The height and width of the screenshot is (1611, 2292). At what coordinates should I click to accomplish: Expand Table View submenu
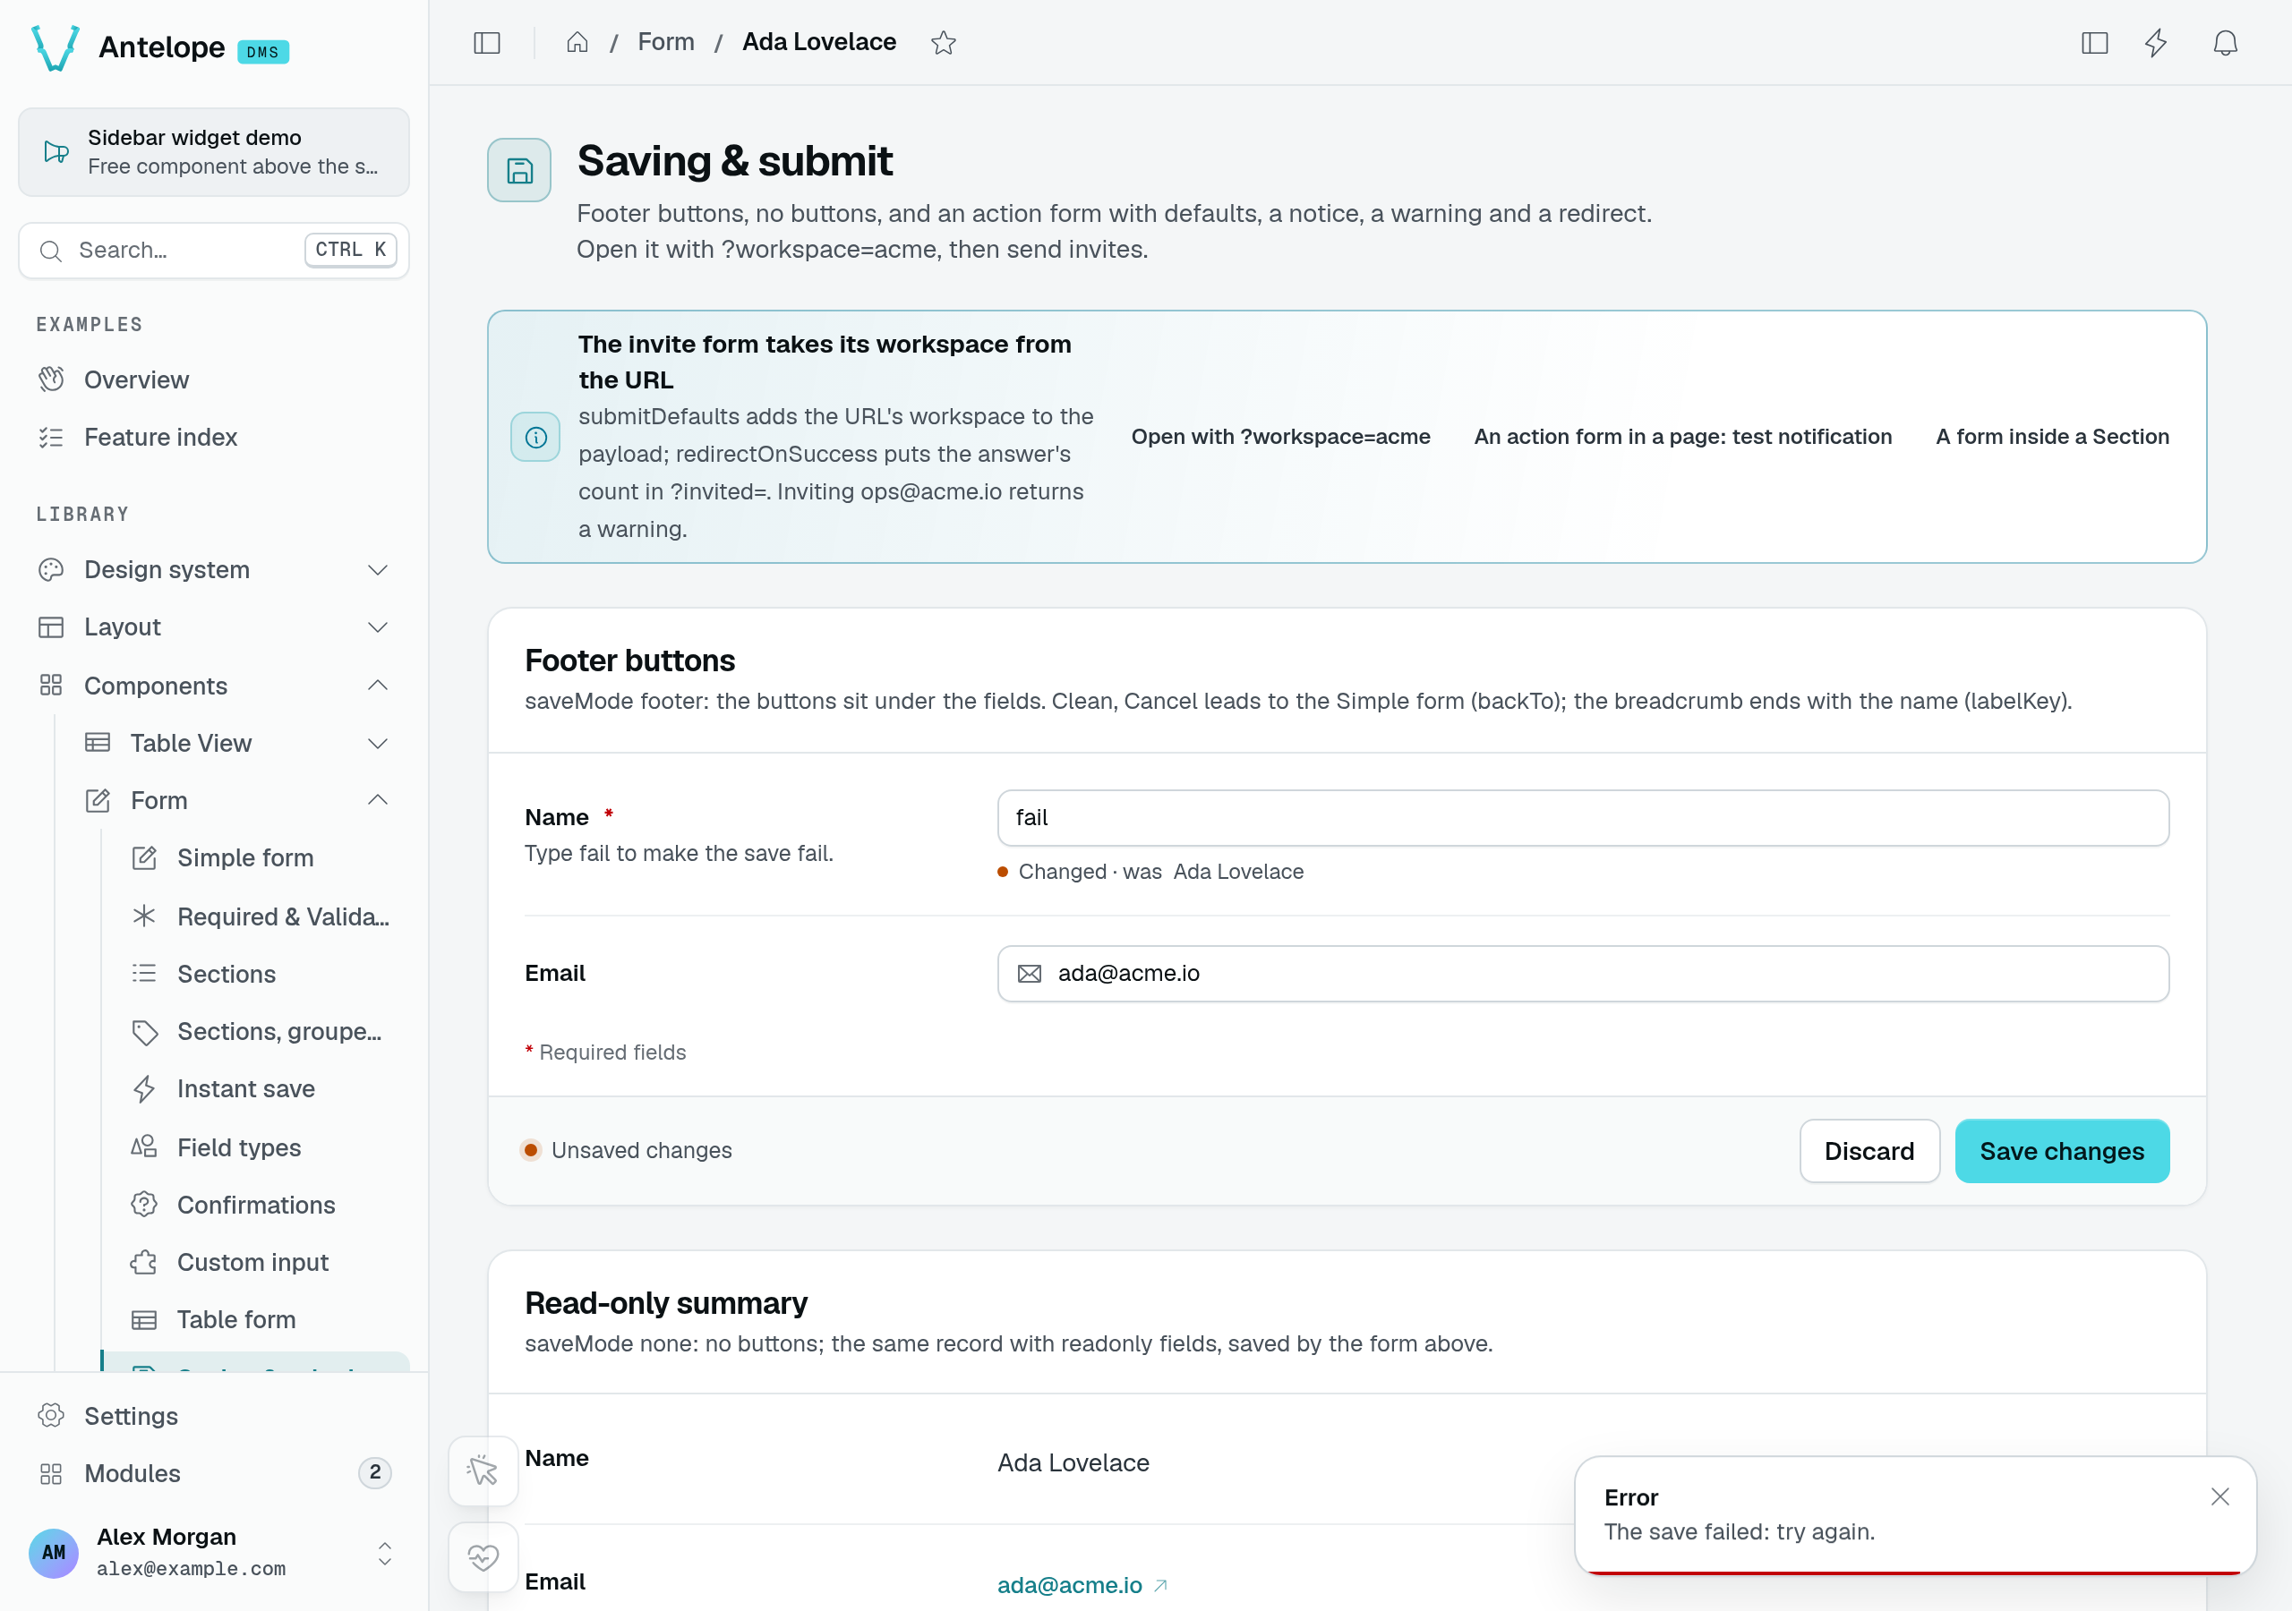(x=236, y=744)
